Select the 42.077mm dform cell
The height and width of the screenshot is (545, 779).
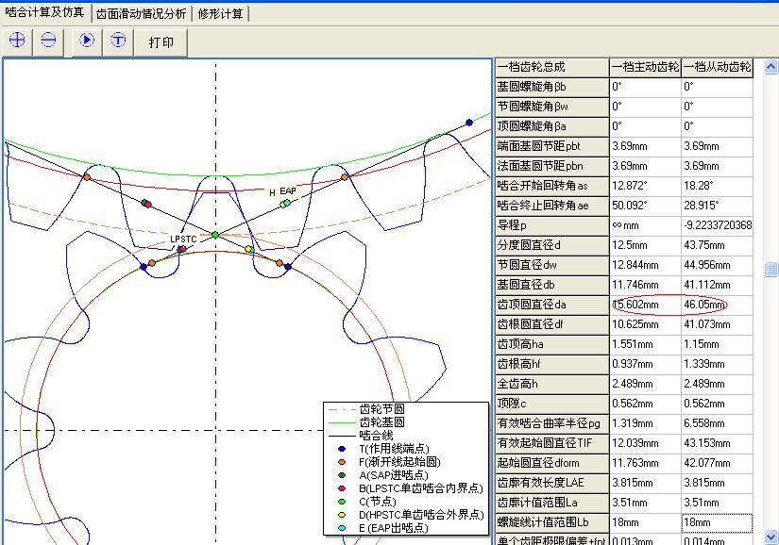pyautogui.click(x=717, y=463)
